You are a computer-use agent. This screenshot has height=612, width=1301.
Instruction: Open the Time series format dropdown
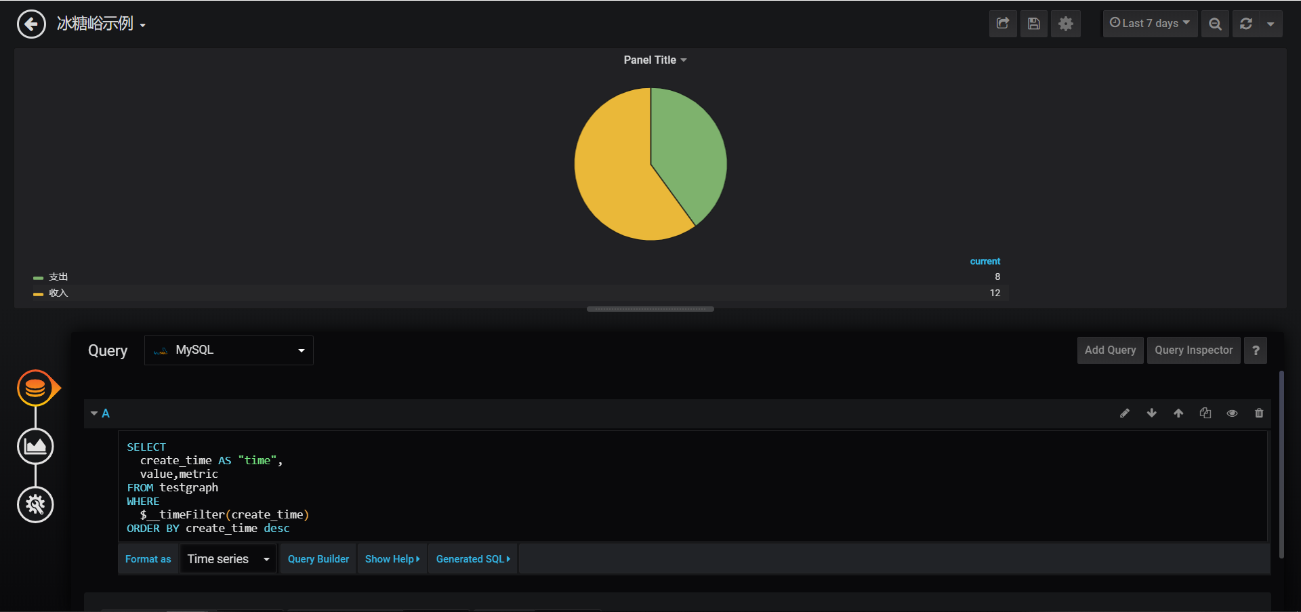coord(228,558)
